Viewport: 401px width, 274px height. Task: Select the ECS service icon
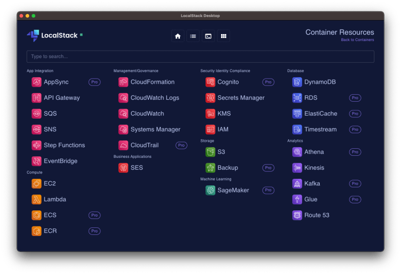pyautogui.click(x=37, y=215)
